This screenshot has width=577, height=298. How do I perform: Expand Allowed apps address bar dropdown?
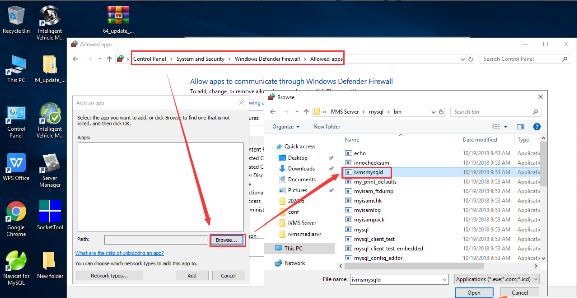pyautogui.click(x=463, y=59)
